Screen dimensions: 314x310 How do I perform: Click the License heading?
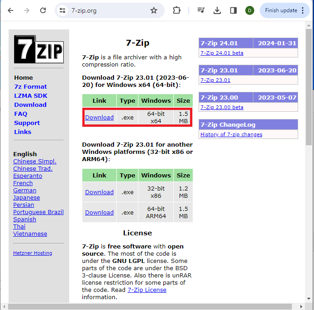point(138,233)
